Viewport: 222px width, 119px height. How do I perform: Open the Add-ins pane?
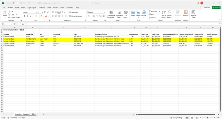(x=186, y=13)
